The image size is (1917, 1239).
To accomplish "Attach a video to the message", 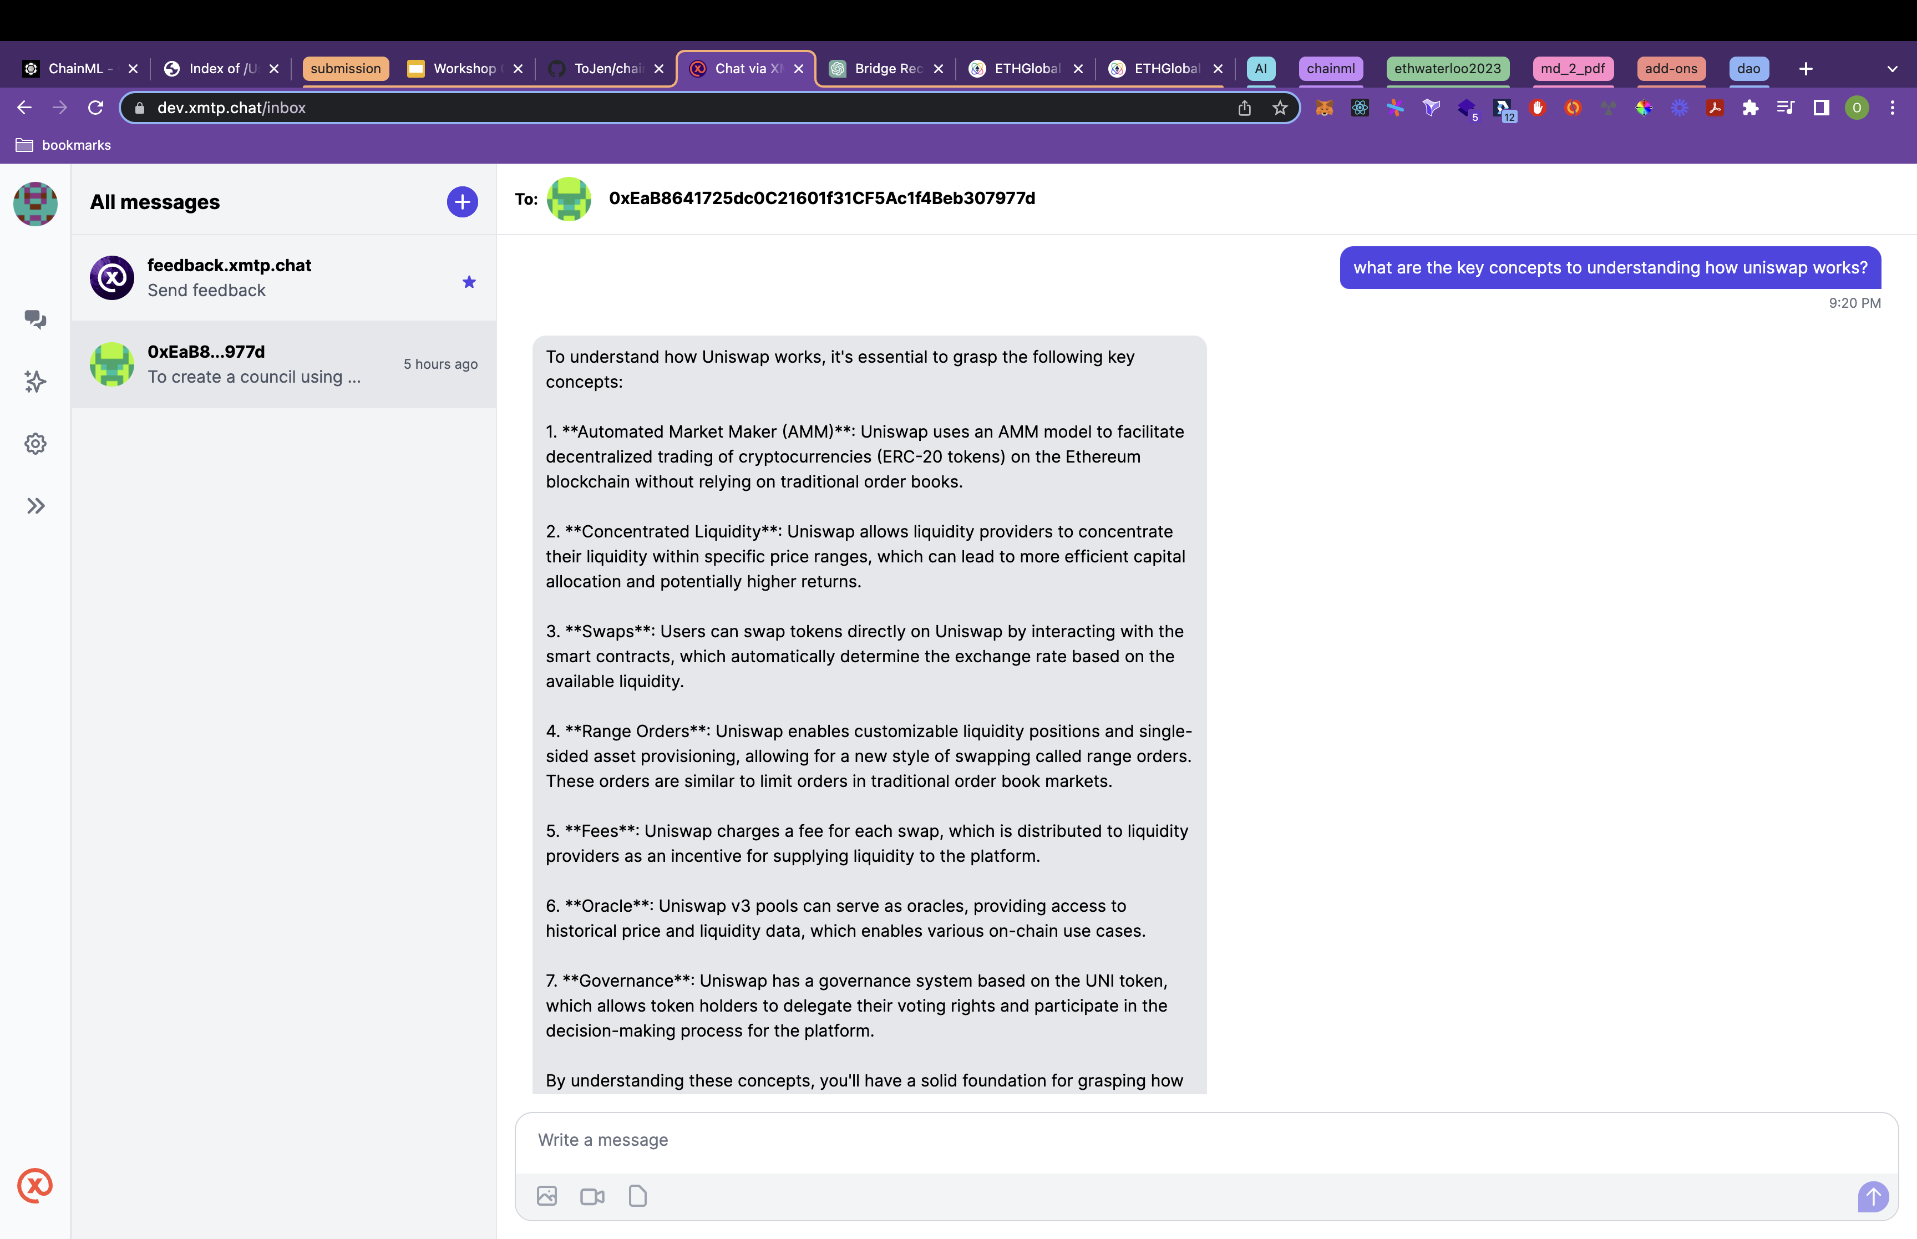I will click(x=592, y=1196).
